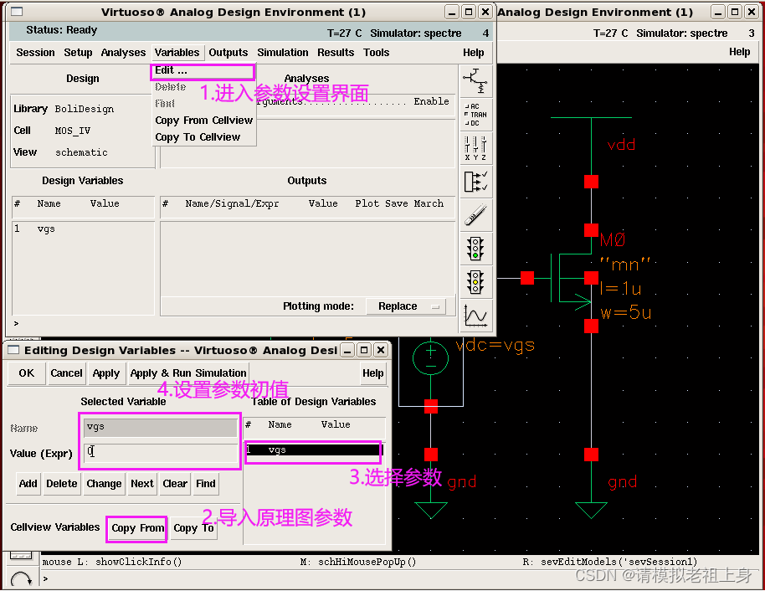The height and width of the screenshot is (591, 765).
Task: Open the AC/TRAN/DC Choose Analyses icon
Action: click(x=475, y=114)
